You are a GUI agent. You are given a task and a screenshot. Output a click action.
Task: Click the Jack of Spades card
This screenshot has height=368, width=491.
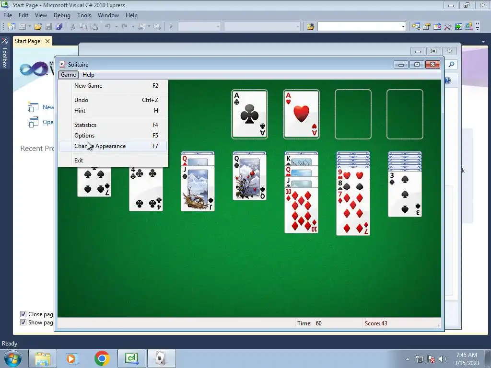[x=198, y=188]
